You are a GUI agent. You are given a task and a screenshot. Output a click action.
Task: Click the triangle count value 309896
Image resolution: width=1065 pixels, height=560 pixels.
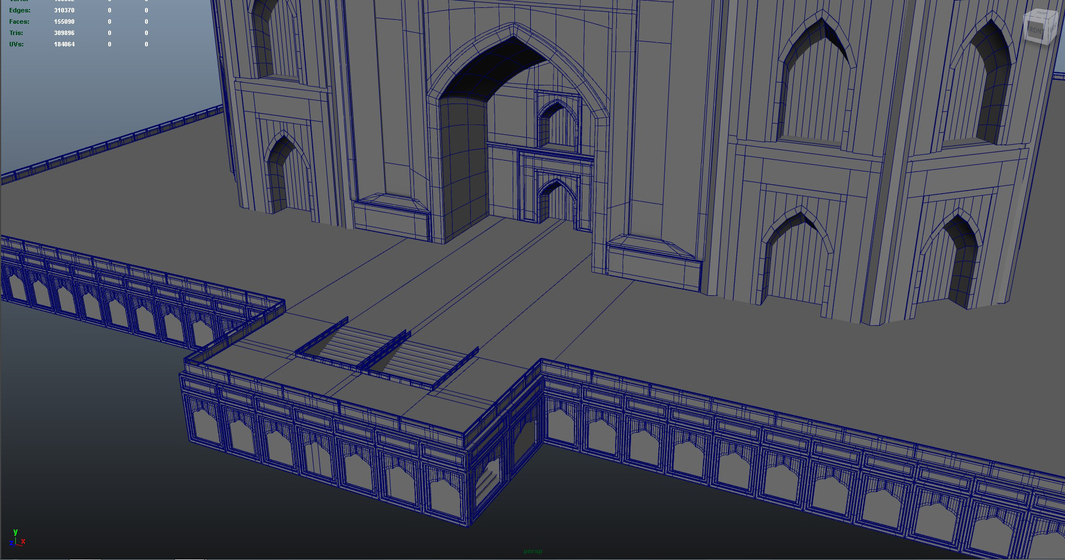pyautogui.click(x=64, y=33)
